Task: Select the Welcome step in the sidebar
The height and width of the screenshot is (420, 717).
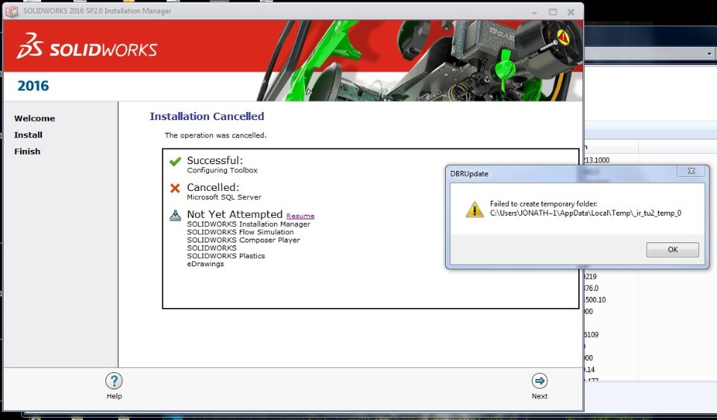Action: 35,118
